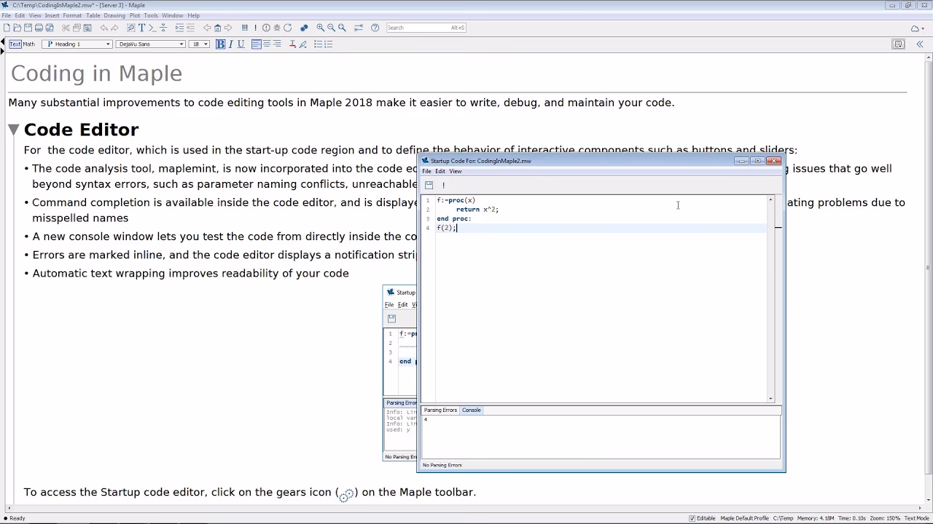Viewport: 933px width, 524px height.
Task: Open the View menu in Startup Code window
Action: (456, 172)
